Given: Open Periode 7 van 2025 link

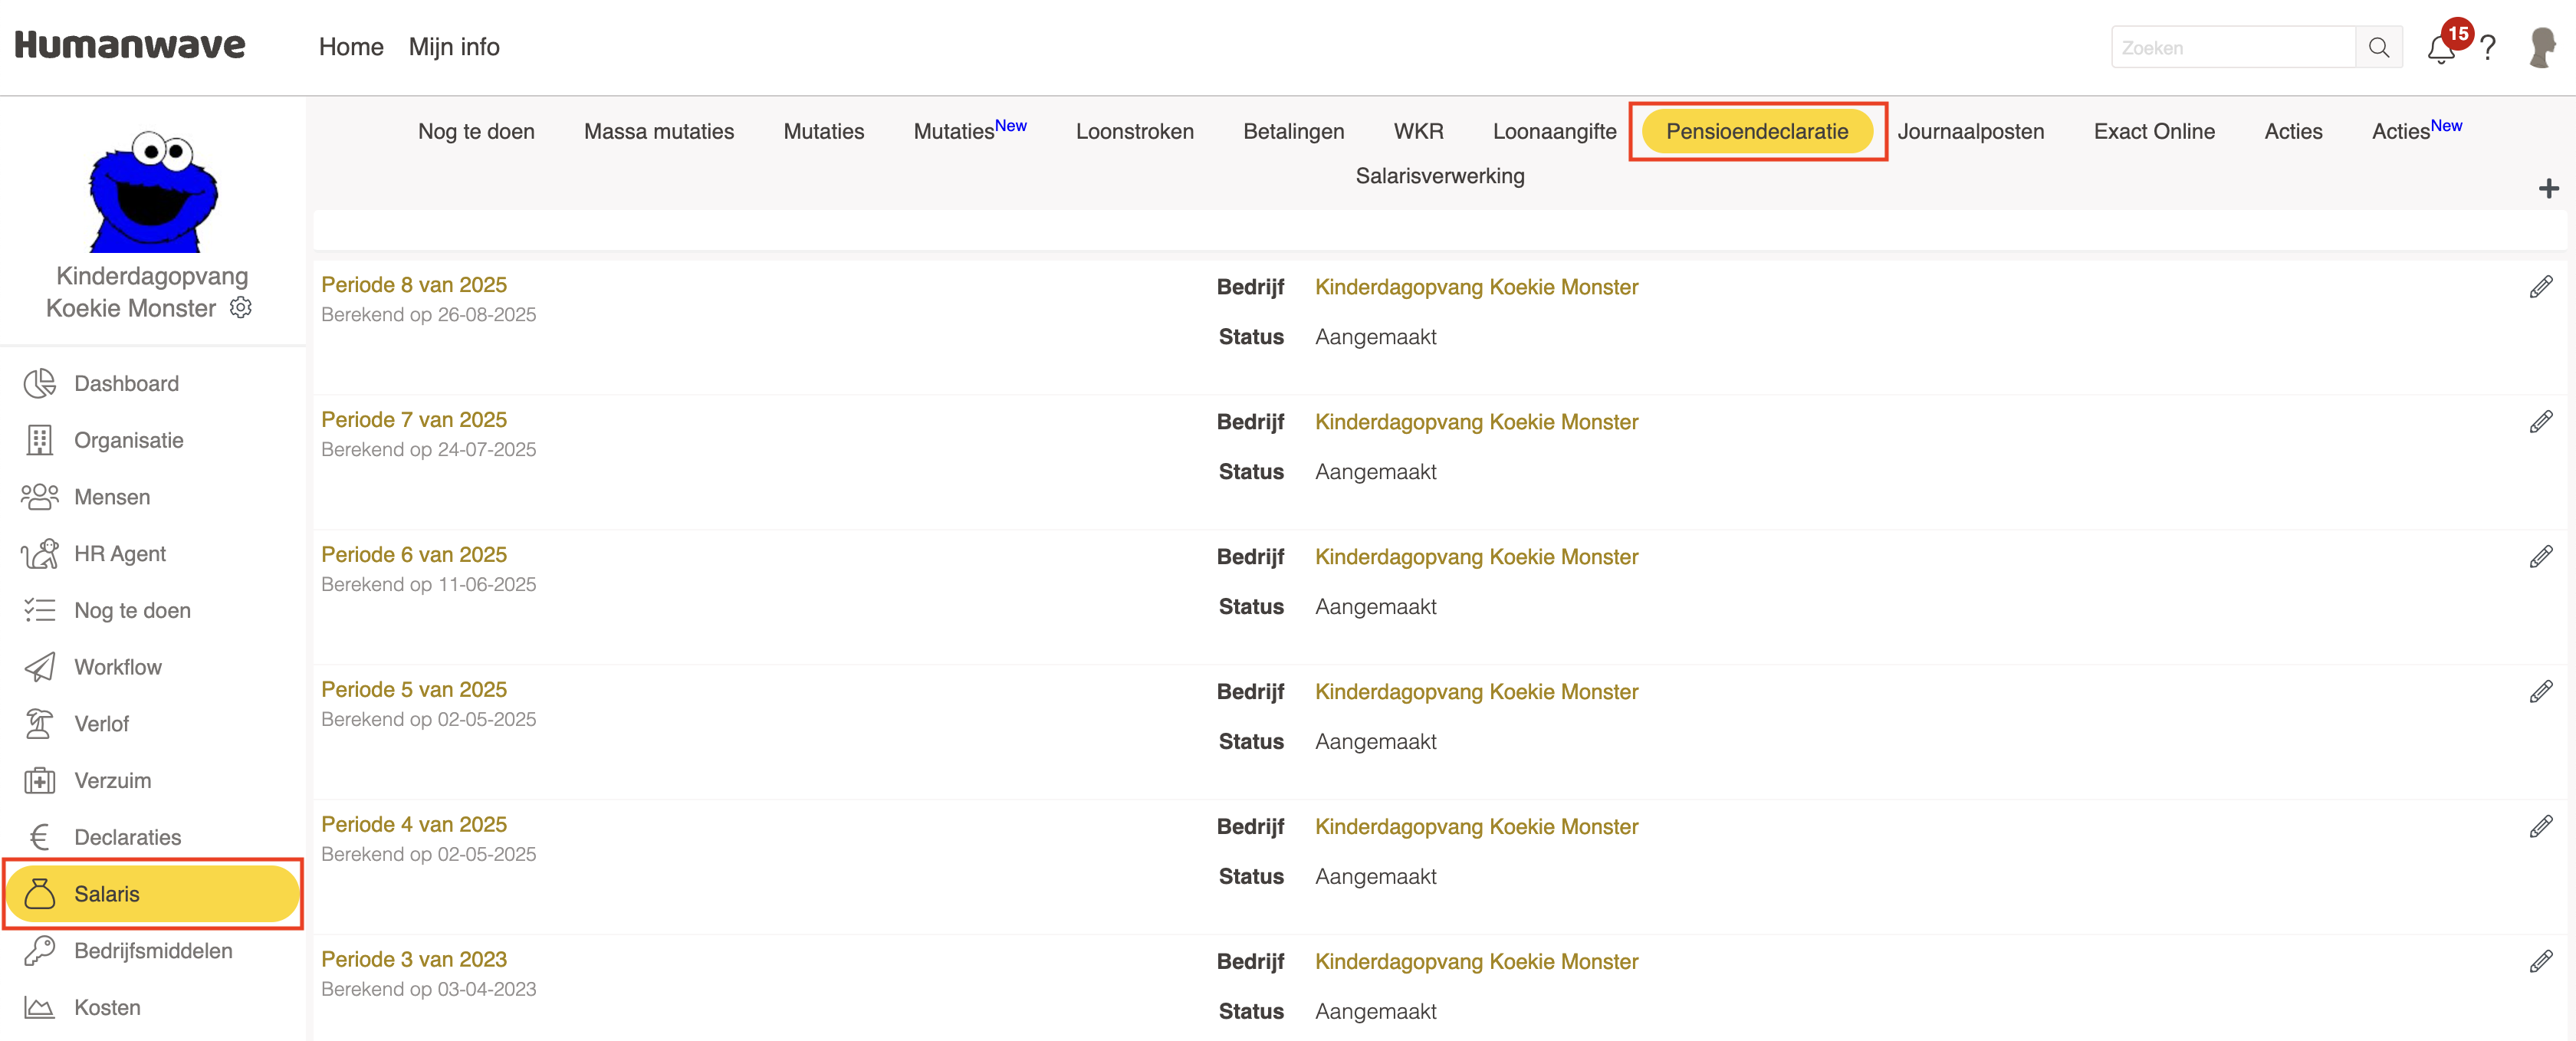Looking at the screenshot, I should coord(414,419).
